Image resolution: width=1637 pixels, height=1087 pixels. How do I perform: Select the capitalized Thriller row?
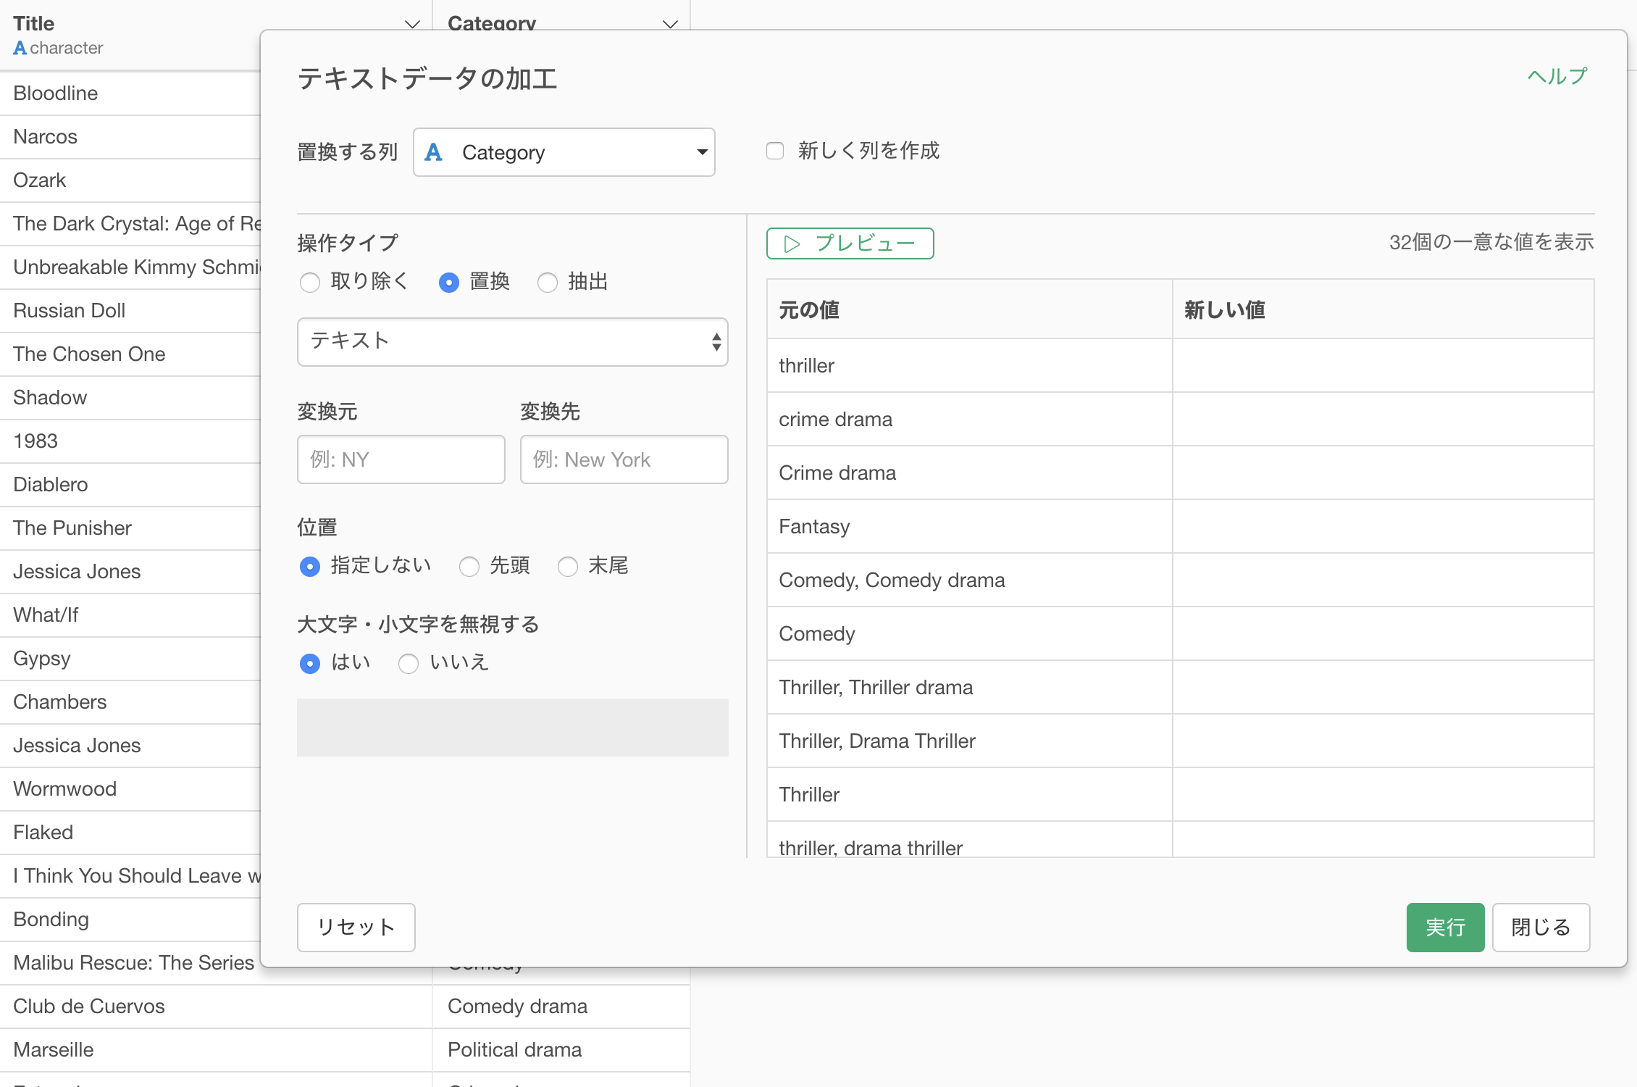click(1180, 794)
